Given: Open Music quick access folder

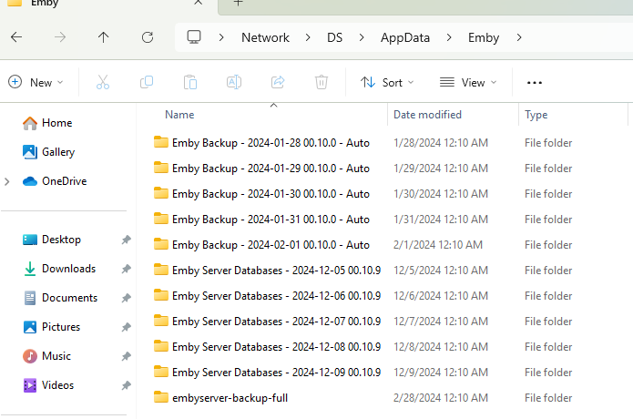Looking at the screenshot, I should (46, 356).
